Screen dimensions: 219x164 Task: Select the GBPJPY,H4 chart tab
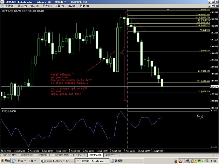click(95, 155)
